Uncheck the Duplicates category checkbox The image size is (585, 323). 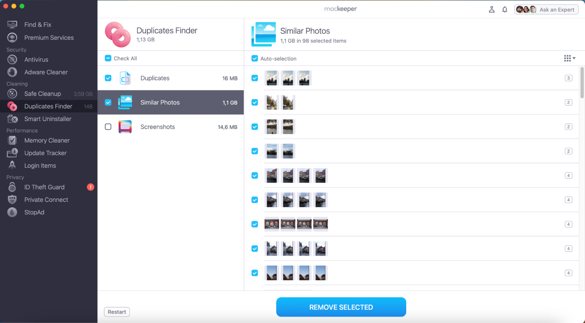click(108, 78)
